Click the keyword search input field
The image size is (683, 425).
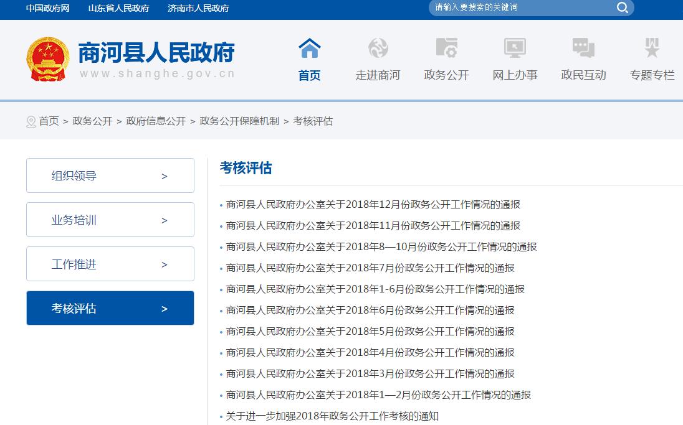[520, 7]
